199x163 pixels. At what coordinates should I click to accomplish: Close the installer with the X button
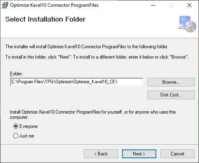[x=189, y=5]
